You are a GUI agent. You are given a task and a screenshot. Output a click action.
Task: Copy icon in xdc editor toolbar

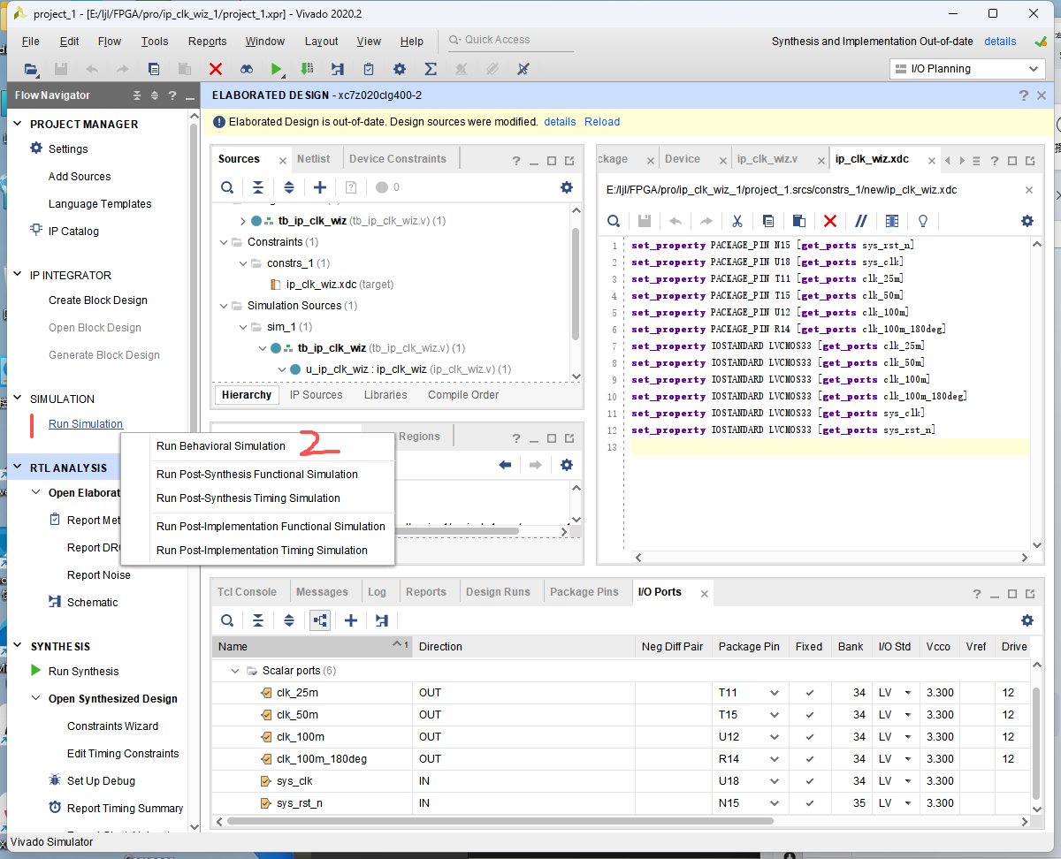click(x=767, y=221)
